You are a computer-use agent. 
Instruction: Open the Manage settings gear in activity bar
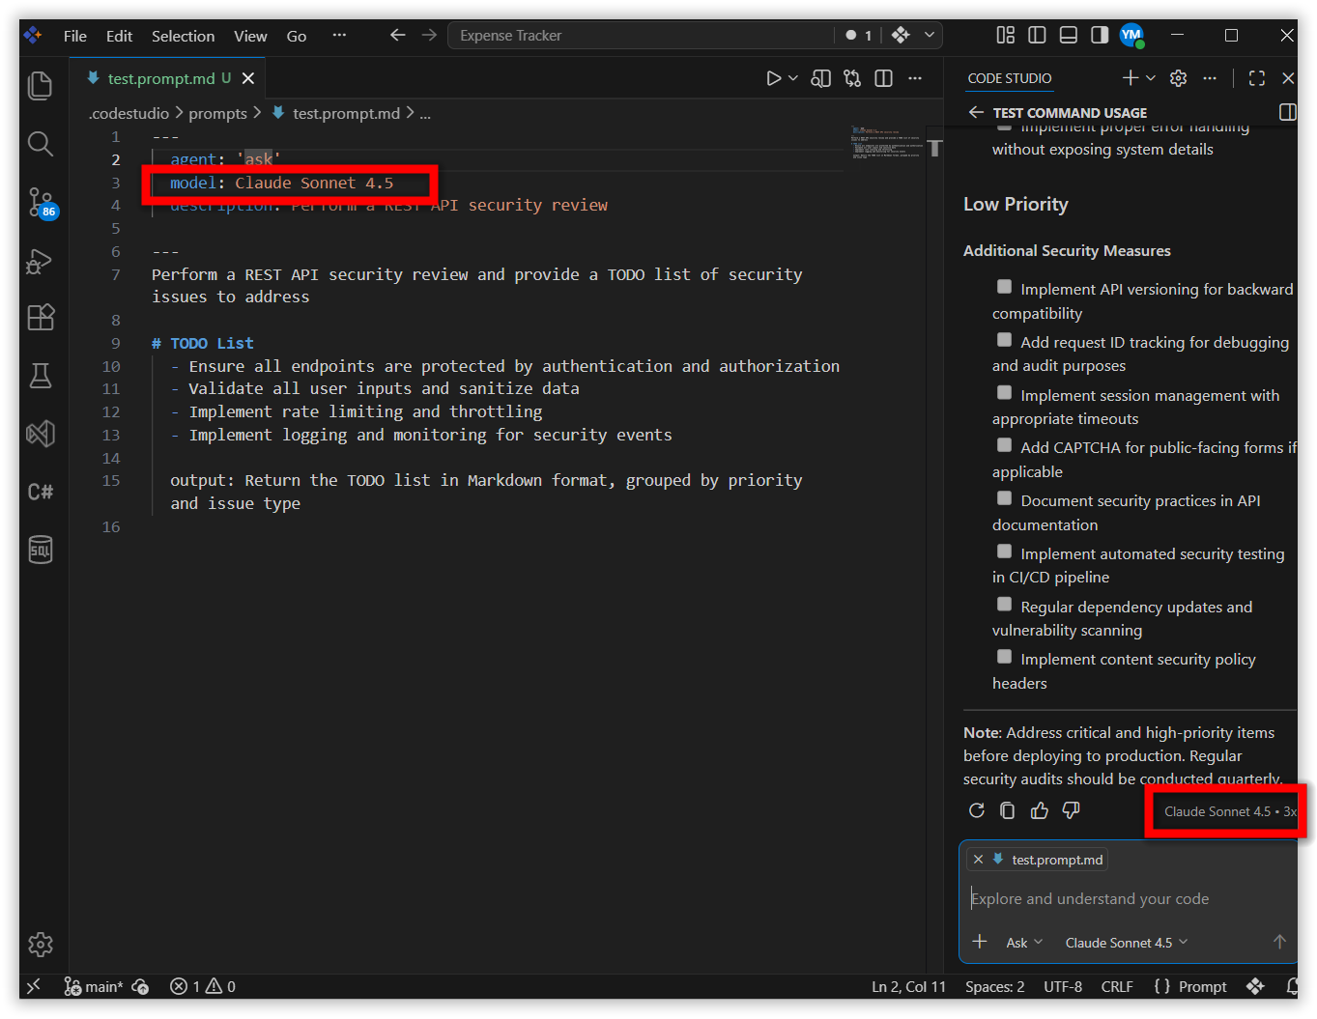point(41,944)
